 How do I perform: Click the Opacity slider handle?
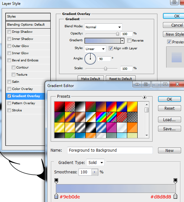(x=117, y=34)
